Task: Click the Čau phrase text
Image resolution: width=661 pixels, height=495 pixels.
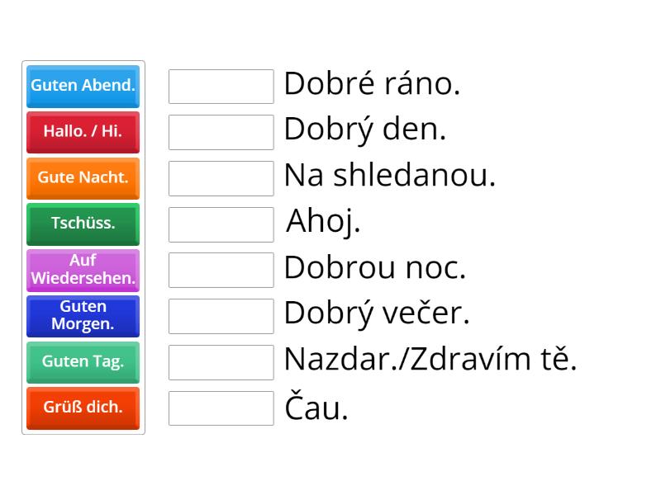Action: [x=316, y=408]
